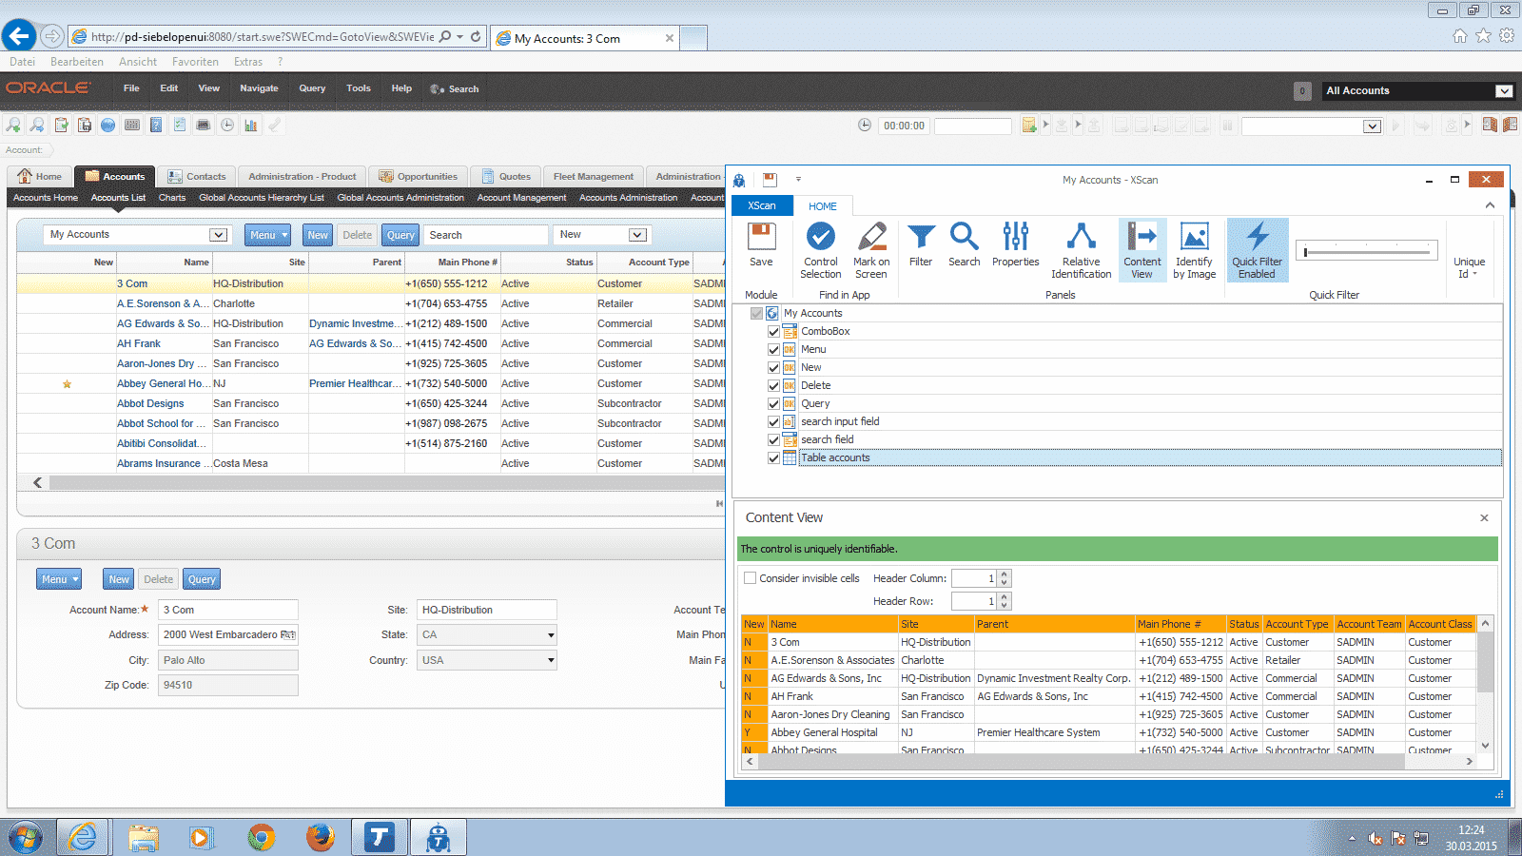Expand the State CA dropdown

coord(550,635)
